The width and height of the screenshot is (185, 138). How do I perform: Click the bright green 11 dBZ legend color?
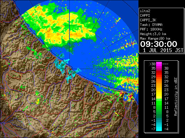[159, 103]
